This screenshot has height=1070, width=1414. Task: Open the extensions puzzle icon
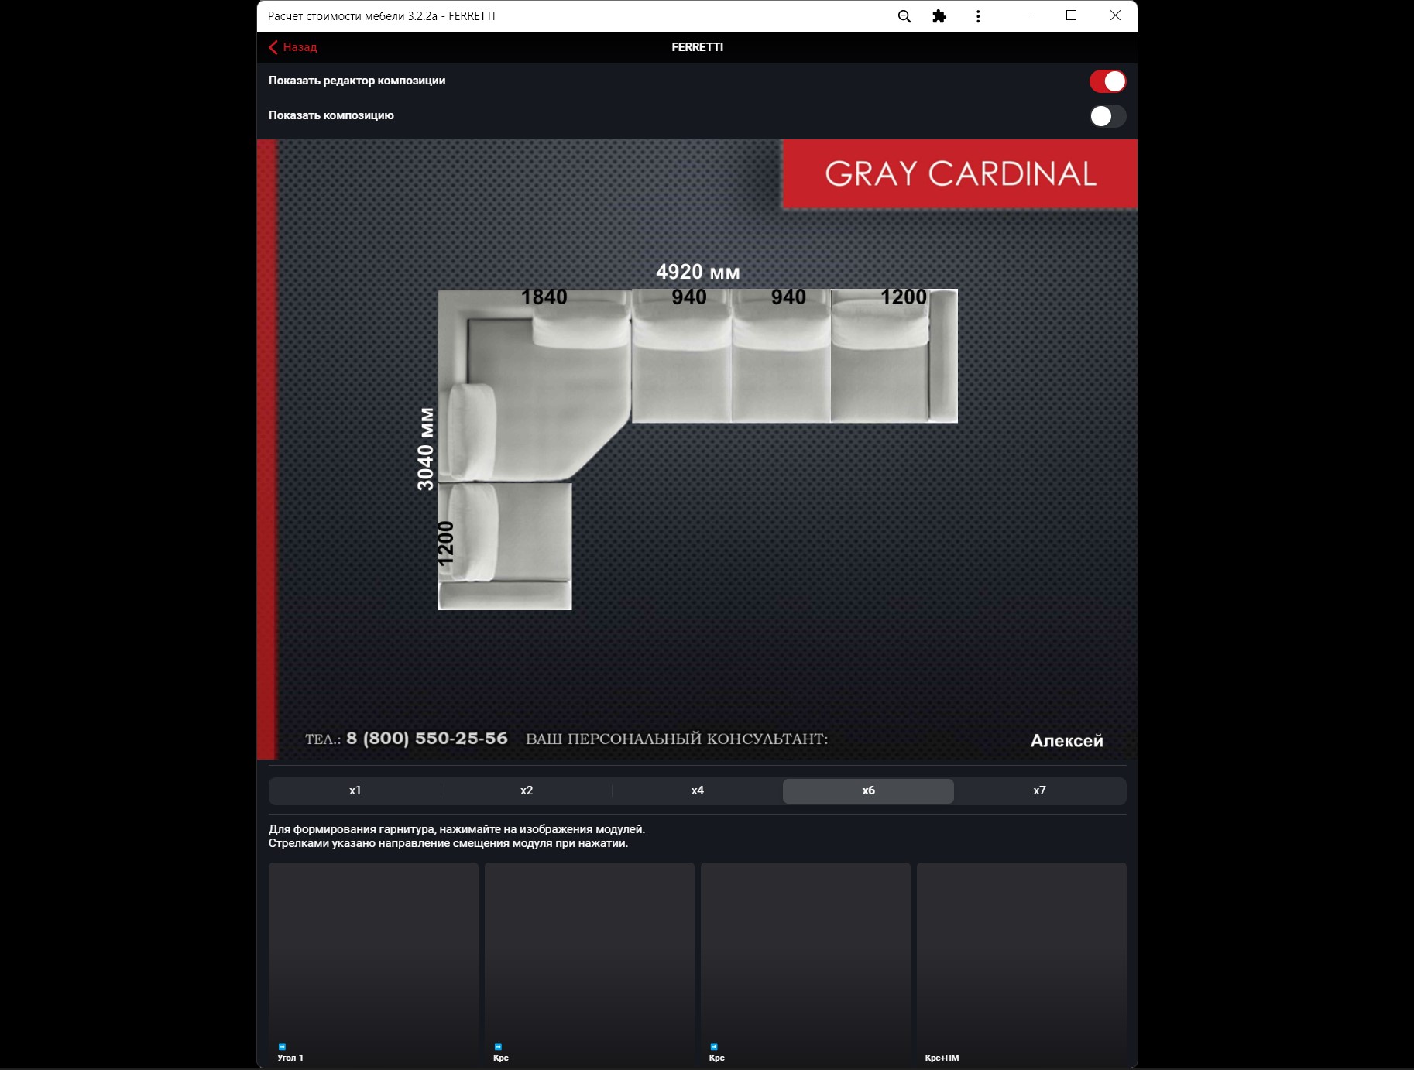coord(939,16)
